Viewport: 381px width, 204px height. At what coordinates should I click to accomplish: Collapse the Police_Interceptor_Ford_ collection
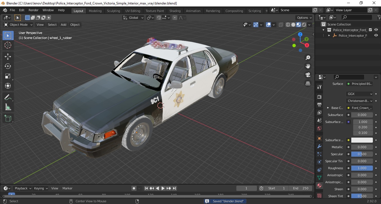coord(324,30)
